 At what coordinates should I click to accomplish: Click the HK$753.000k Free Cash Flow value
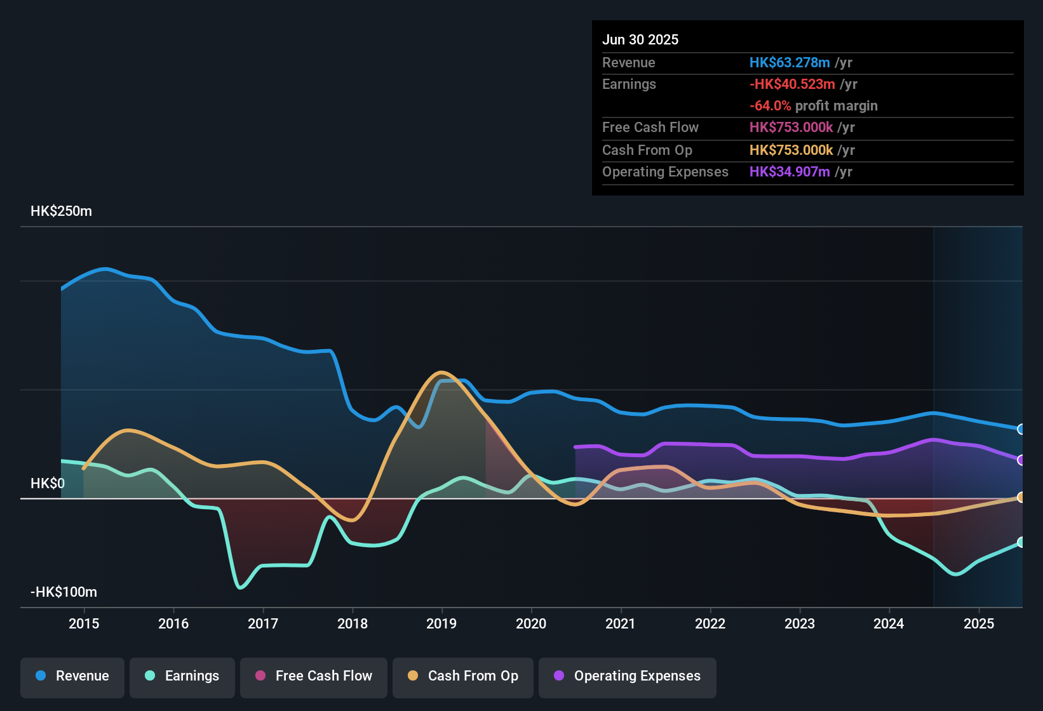pos(791,128)
